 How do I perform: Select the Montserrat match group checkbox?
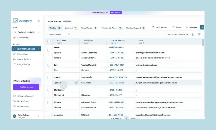pos(49,90)
